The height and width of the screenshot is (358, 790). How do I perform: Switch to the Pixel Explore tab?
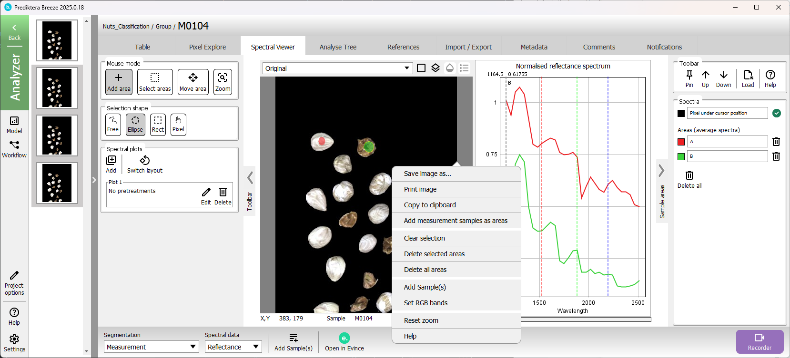click(x=207, y=47)
